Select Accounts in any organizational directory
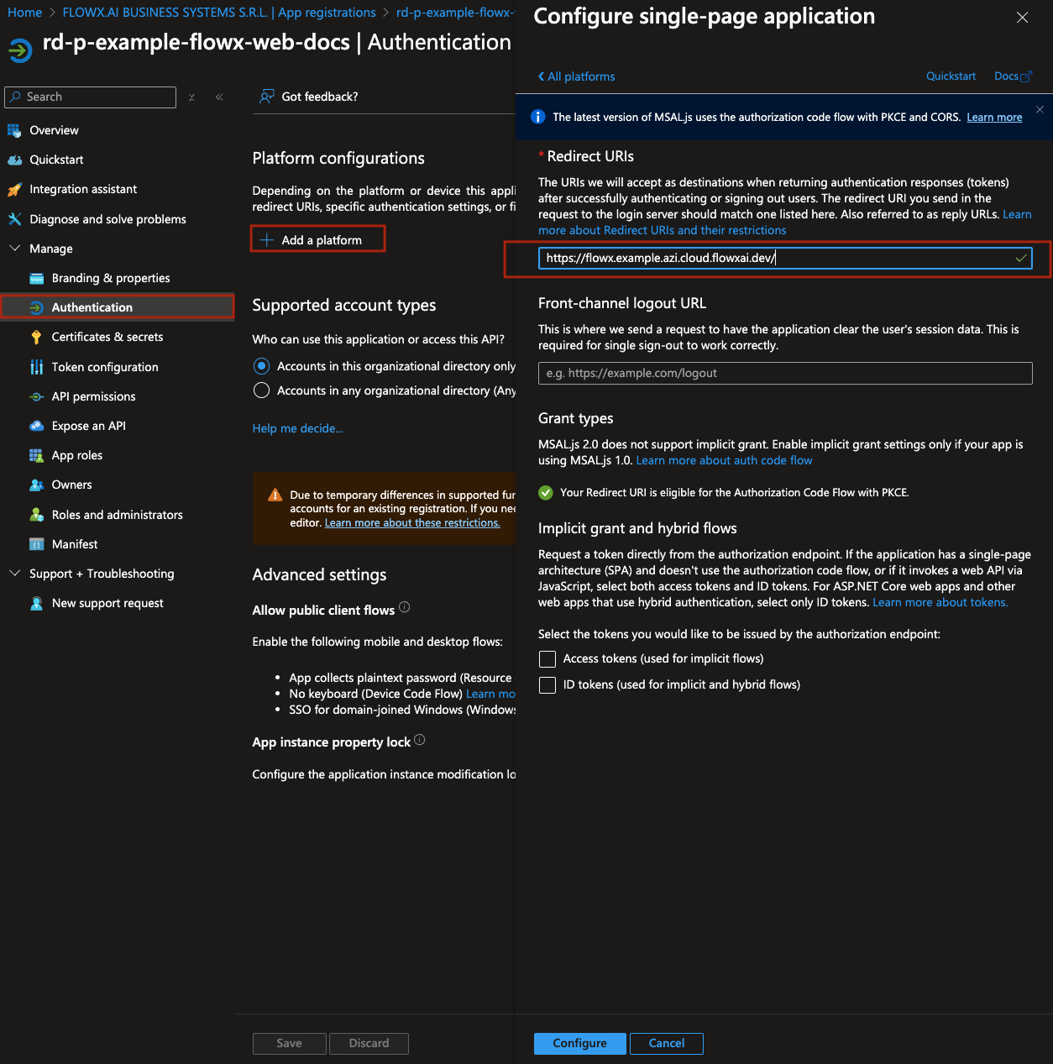The width and height of the screenshot is (1053, 1064). coord(262,390)
